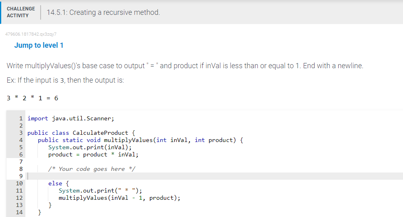Click the print(" * ") statement on line 11
Image resolution: width=403 pixels, height=217 pixels.
point(100,191)
